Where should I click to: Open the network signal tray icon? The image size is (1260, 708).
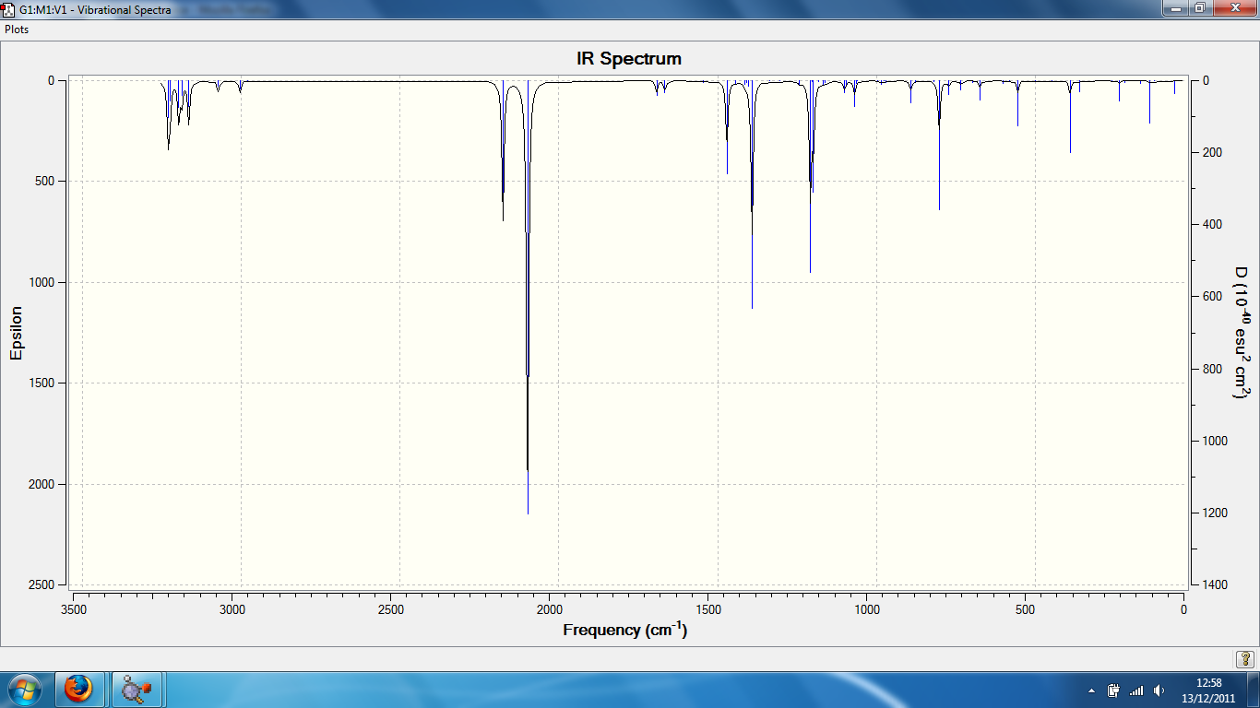click(x=1136, y=690)
